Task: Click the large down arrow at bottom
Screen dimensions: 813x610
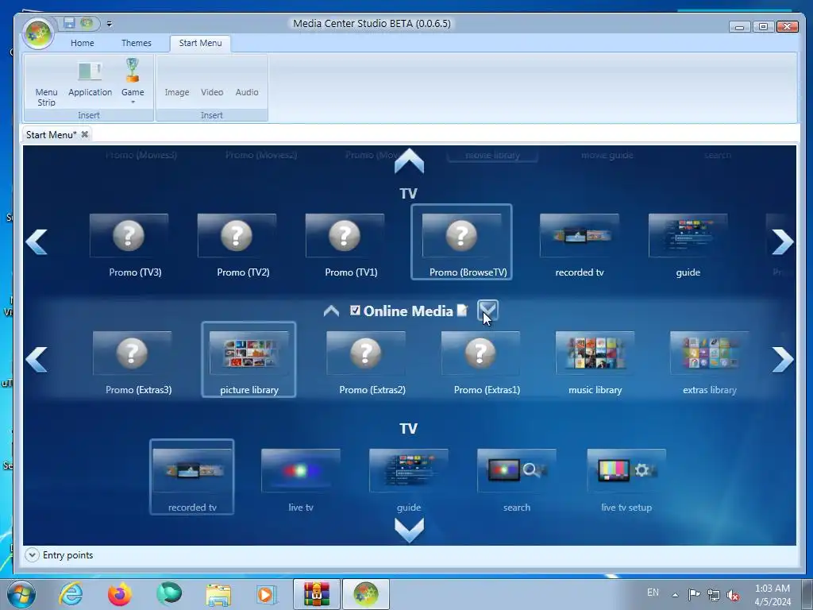Action: pos(409,530)
